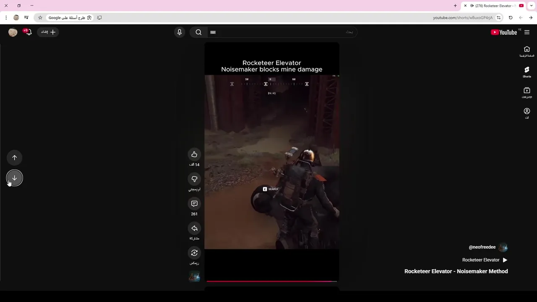Image resolution: width=537 pixels, height=302 pixels.
Task: Click the share arrow icon
Action: click(194, 228)
